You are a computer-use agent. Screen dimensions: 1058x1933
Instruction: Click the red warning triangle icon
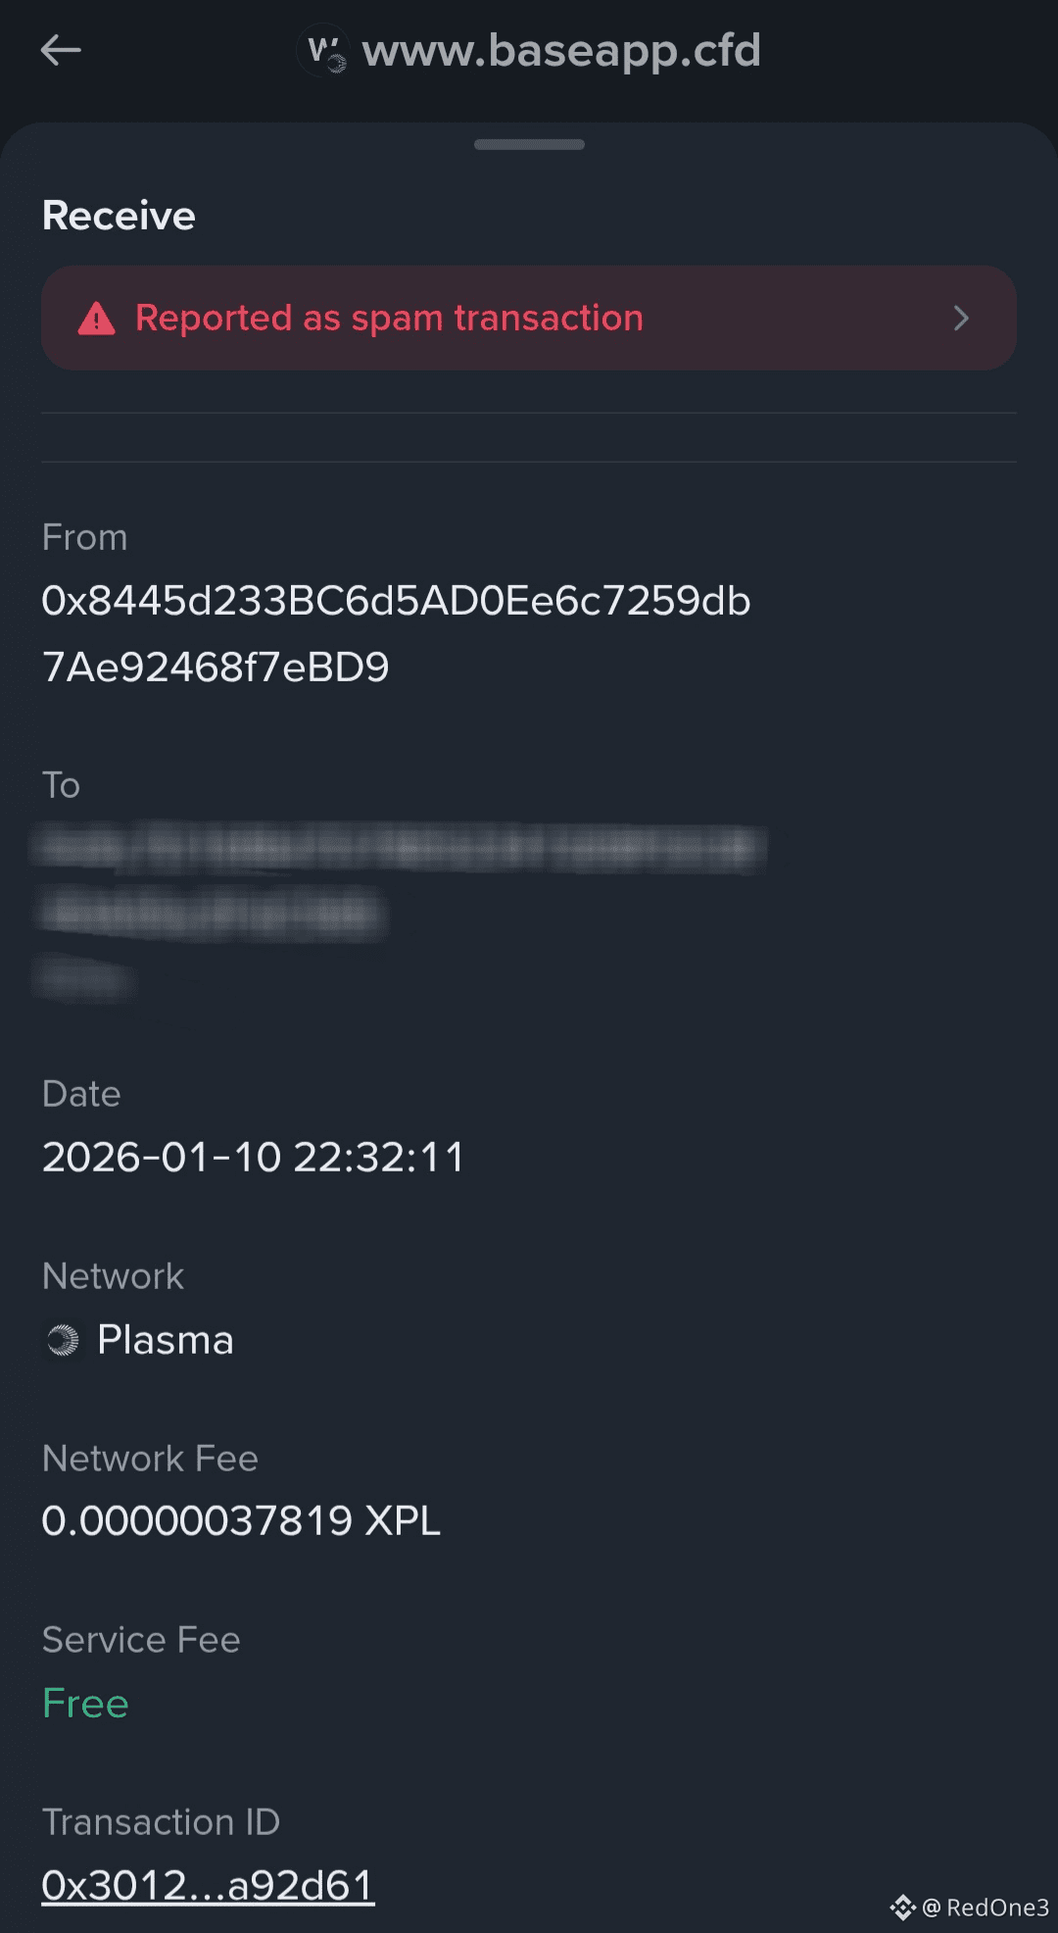96,319
